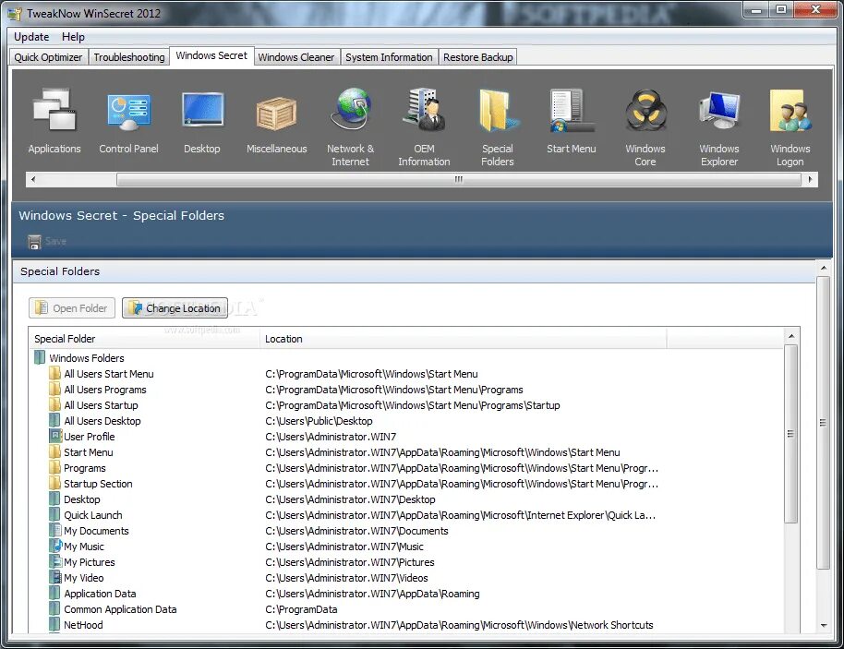The width and height of the screenshot is (844, 649).
Task: Select the Programs folder row
Action: (406, 468)
